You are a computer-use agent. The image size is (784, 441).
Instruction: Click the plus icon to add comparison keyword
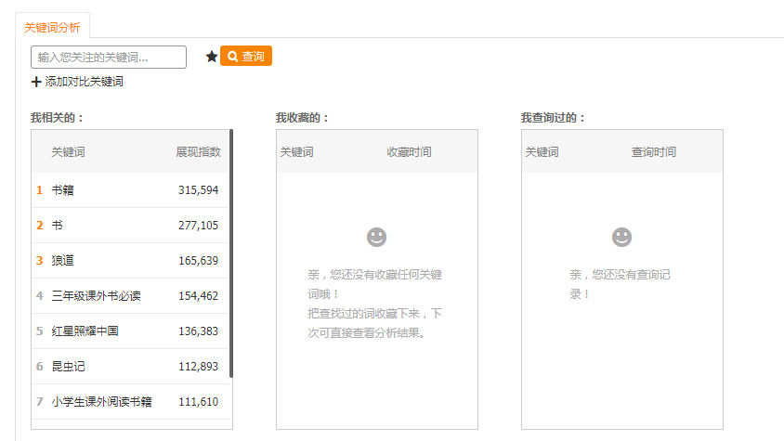pyautogui.click(x=36, y=82)
